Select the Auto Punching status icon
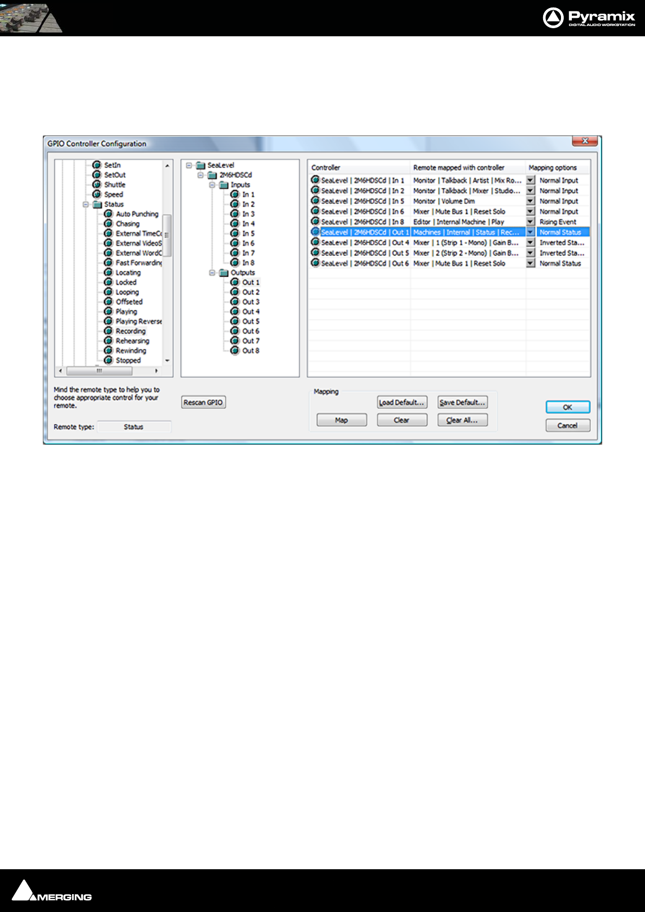This screenshot has height=912, width=645. click(108, 213)
